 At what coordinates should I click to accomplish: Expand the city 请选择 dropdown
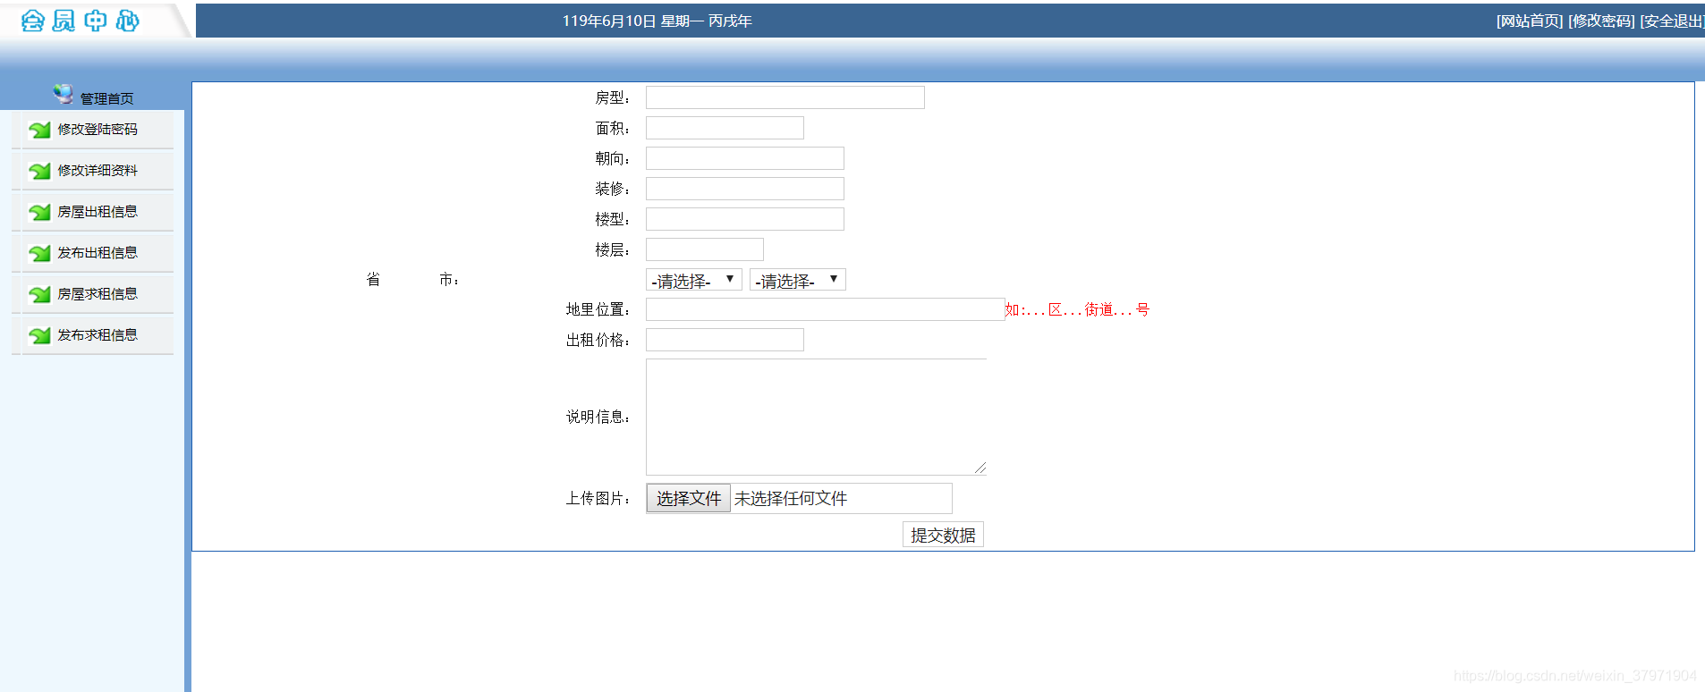pyautogui.click(x=798, y=280)
